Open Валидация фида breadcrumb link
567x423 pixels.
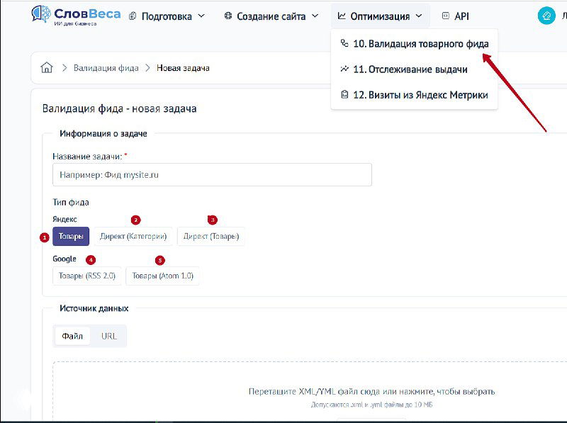(x=105, y=68)
